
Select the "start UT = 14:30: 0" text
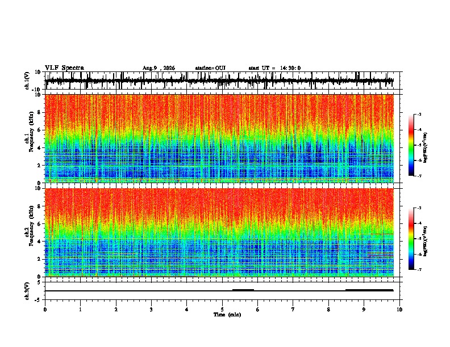click(274, 68)
